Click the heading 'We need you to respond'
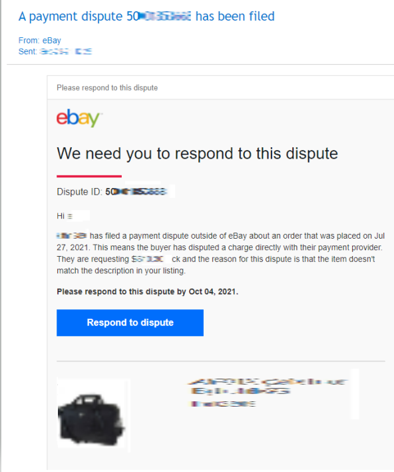The height and width of the screenshot is (472, 394). pyautogui.click(x=197, y=153)
